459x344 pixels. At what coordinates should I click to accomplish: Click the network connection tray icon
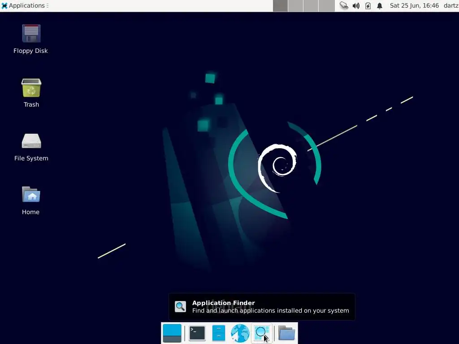[344, 5]
